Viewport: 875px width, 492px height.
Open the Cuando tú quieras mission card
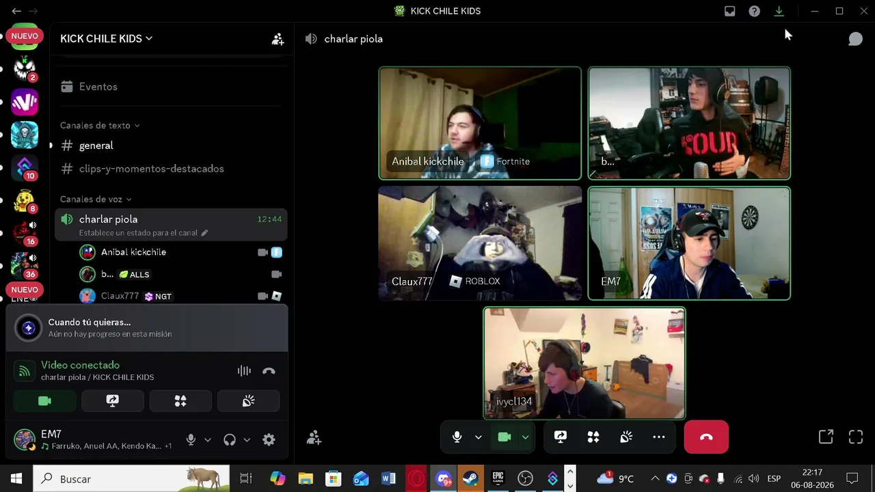(147, 328)
